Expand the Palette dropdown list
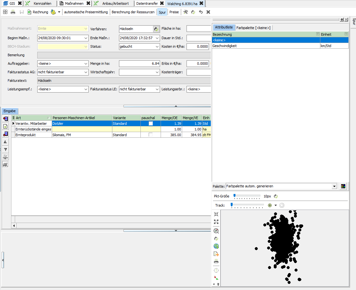356x290 pixels. coord(334,186)
